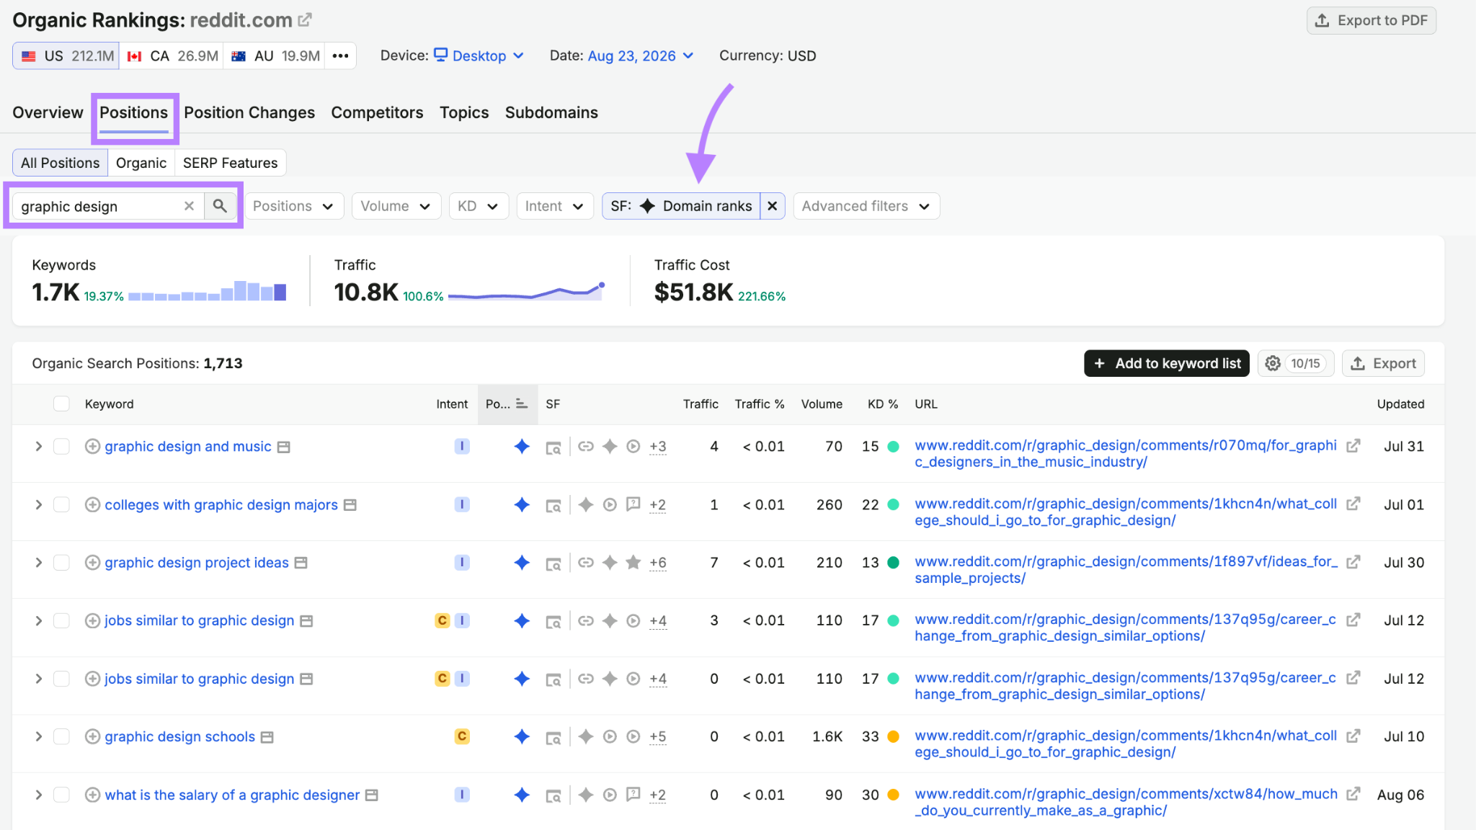
Task: Open external URL for colleges graphic design majors row
Action: (1353, 504)
